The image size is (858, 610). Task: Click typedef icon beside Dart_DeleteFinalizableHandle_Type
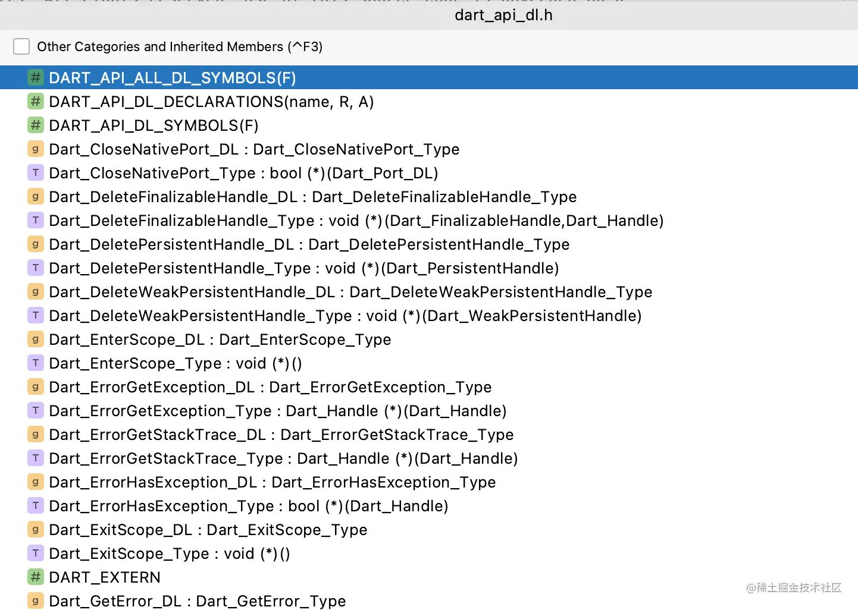36,220
